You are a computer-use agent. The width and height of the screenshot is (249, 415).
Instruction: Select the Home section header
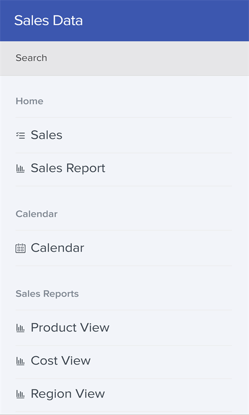(29, 101)
